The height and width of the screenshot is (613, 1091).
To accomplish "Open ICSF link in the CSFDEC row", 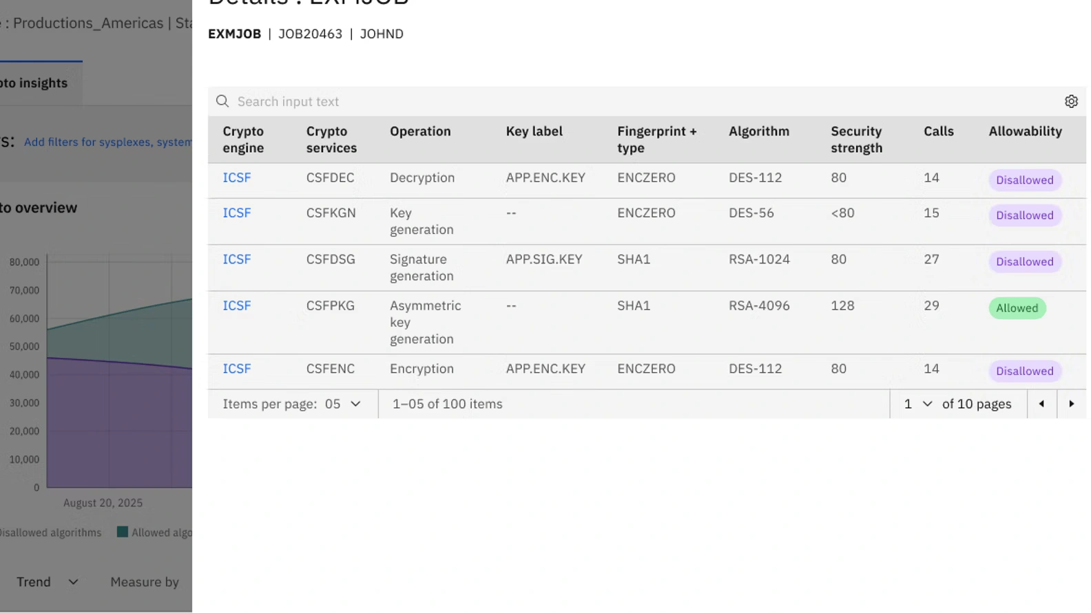I will click(236, 178).
